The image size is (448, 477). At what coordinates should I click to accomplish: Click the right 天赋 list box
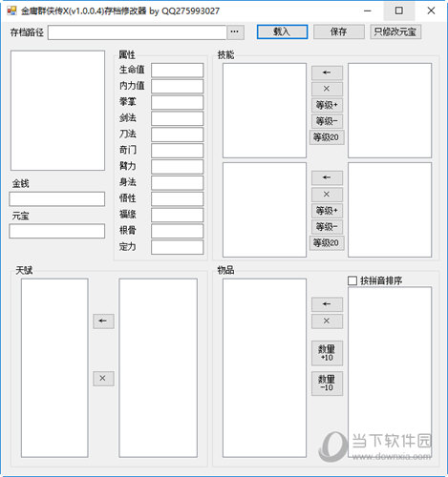[x=159, y=368]
